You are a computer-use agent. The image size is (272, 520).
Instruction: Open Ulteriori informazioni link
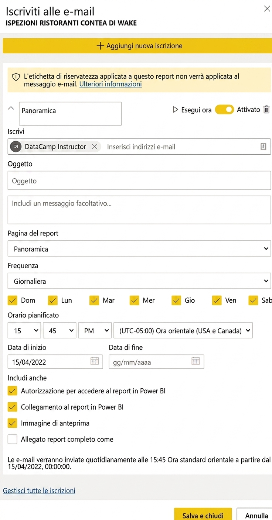pos(110,84)
